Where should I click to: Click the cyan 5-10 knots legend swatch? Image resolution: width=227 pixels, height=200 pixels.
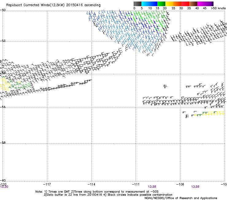click(x=145, y=4)
